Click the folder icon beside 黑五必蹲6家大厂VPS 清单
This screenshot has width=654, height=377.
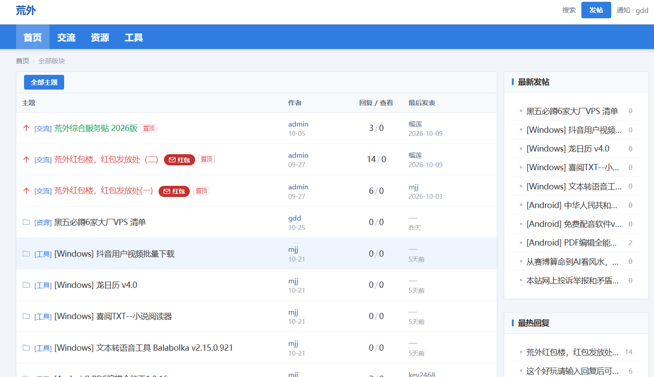[26, 222]
